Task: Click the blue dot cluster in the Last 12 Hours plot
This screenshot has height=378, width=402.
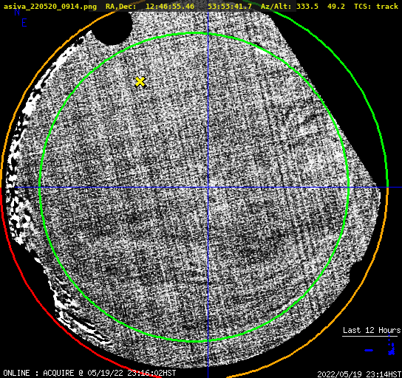Action: click(391, 348)
